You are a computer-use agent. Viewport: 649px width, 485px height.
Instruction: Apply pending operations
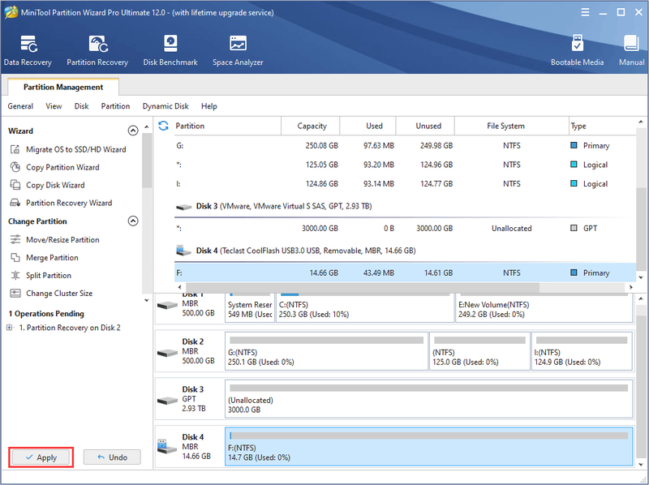click(x=41, y=457)
